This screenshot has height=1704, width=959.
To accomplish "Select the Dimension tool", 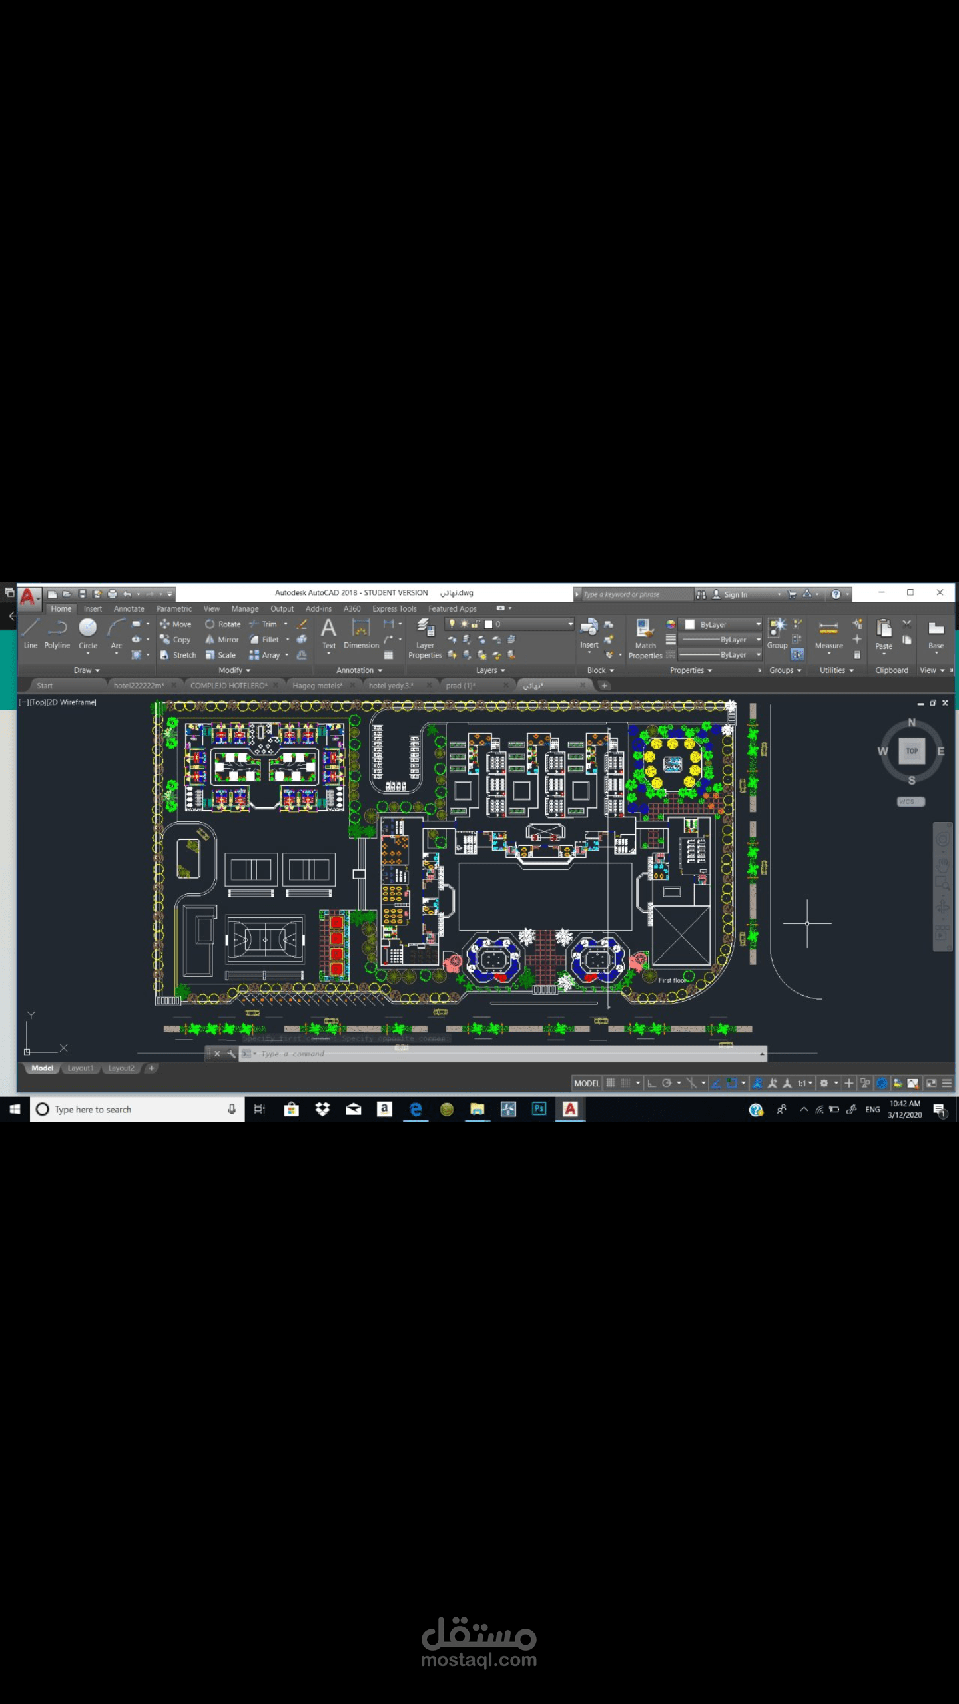I will (x=361, y=633).
